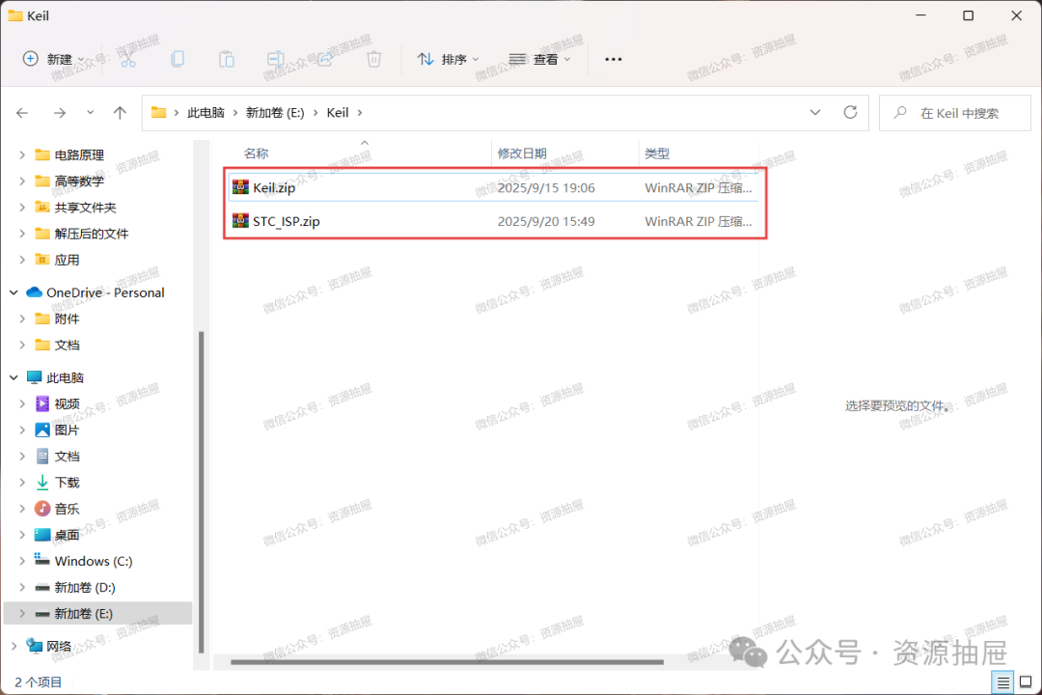Viewport: 1042px width, 695px height.
Task: Open the See more three-dots menu
Action: 614,59
